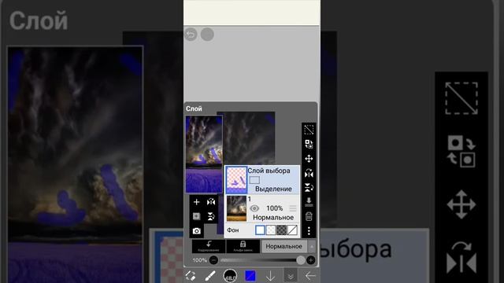Select the four-arrow move layer icon
Image resolution: width=504 pixels, height=283 pixels.
pos(309,159)
